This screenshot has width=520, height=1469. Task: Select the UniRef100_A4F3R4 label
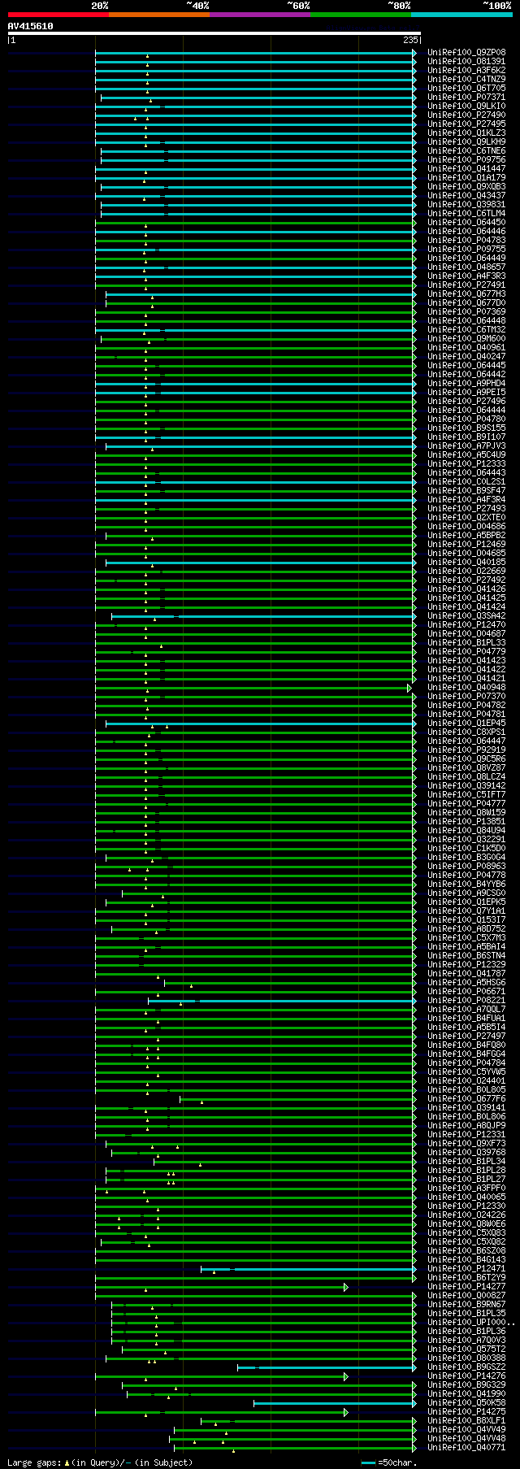466,499
